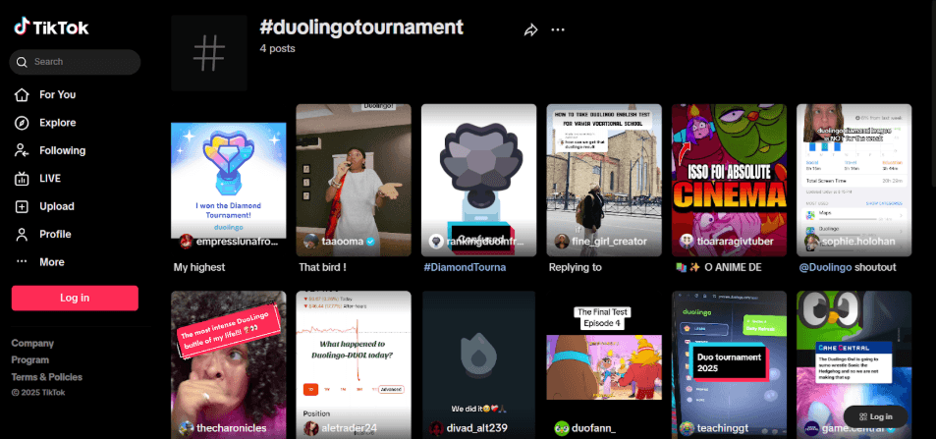The height and width of the screenshot is (439, 936).
Task: Open the tioararagivtuber username link
Action: coord(735,242)
